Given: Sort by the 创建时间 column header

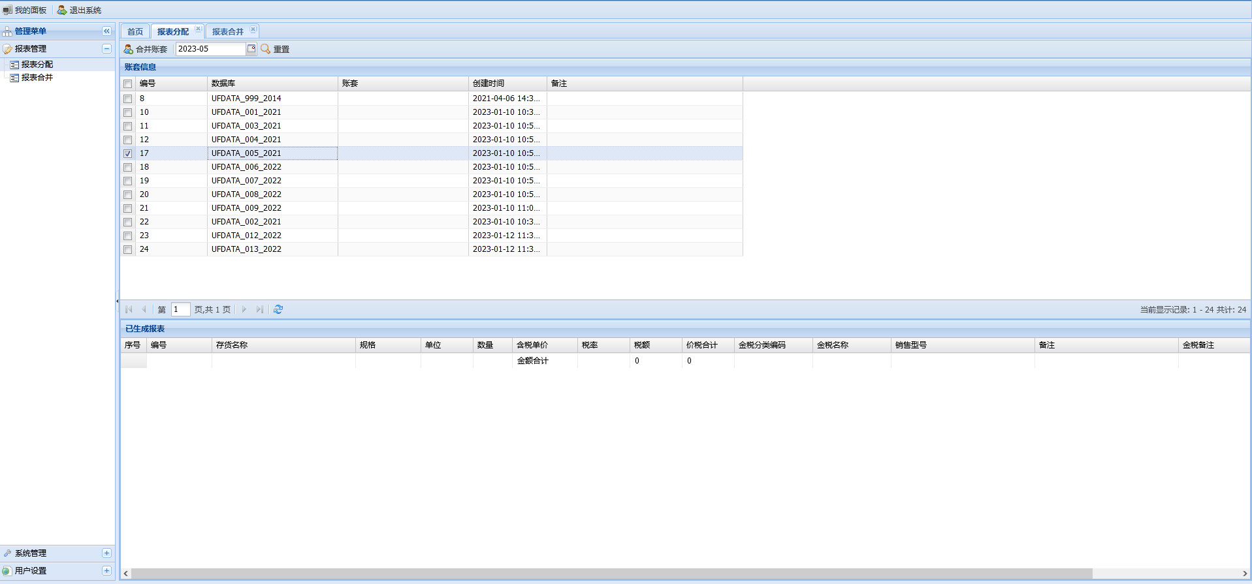Looking at the screenshot, I should [x=507, y=84].
